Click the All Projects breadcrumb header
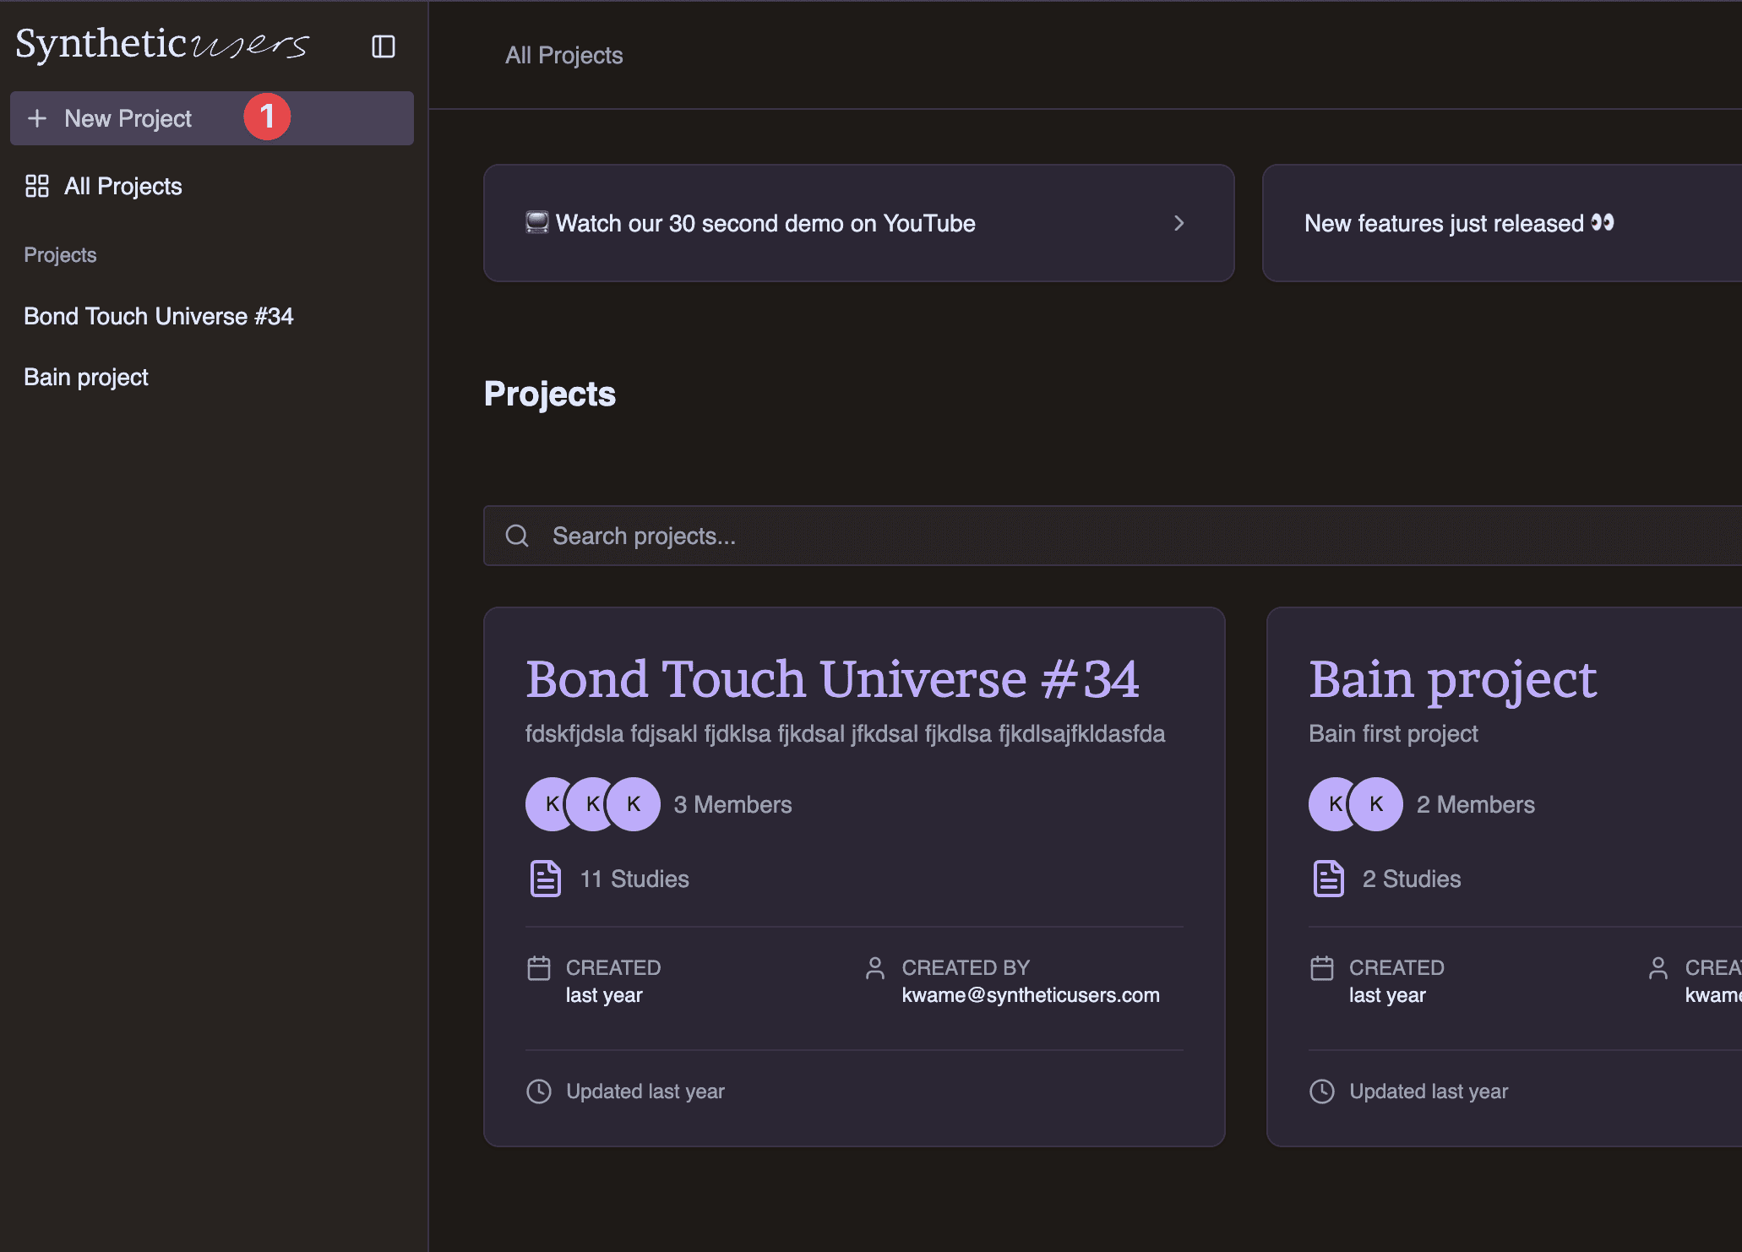 pyautogui.click(x=564, y=55)
